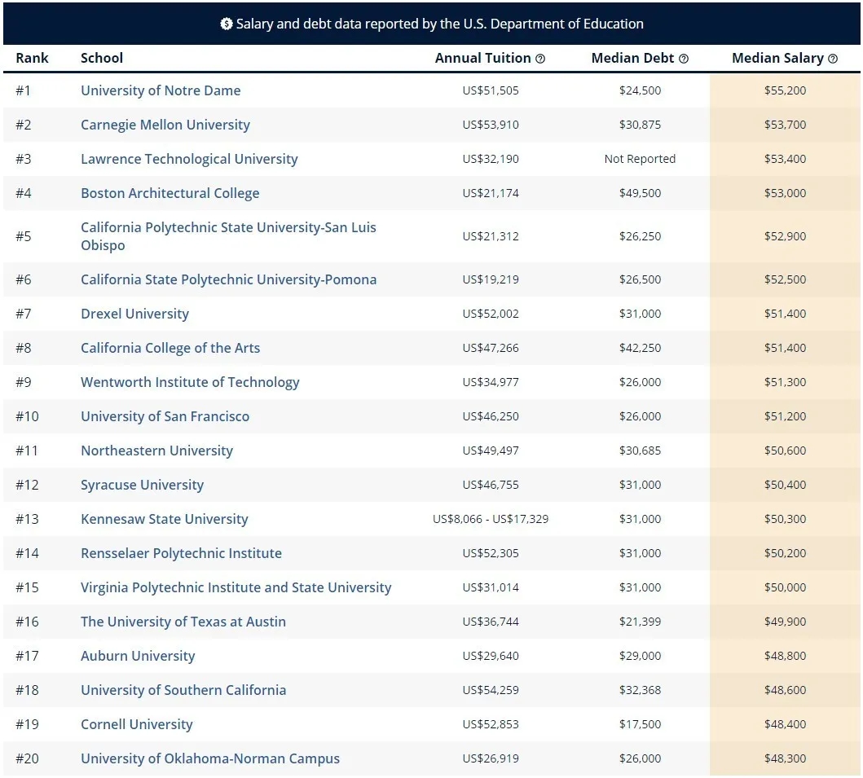The height and width of the screenshot is (778, 863).
Task: Open Northeastern University link
Action: (156, 451)
